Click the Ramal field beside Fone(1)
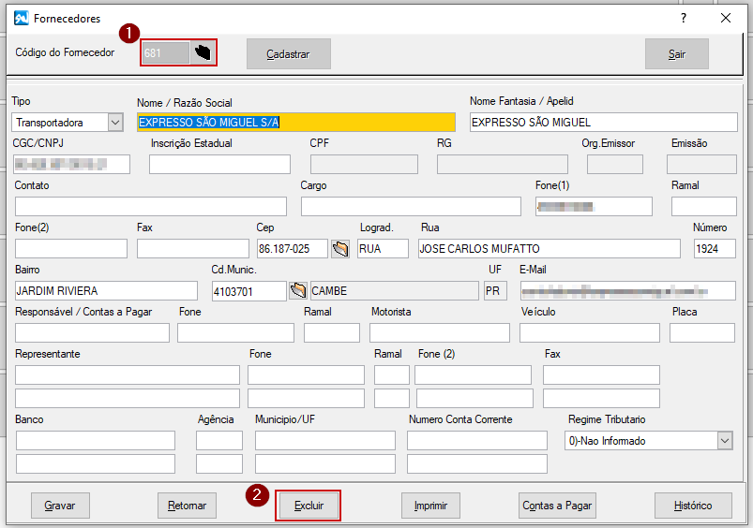 click(703, 206)
